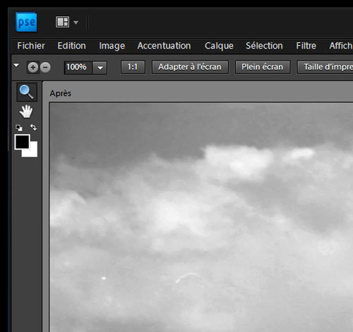353x332 pixels.
Task: Click the Après label
Action: point(61,93)
